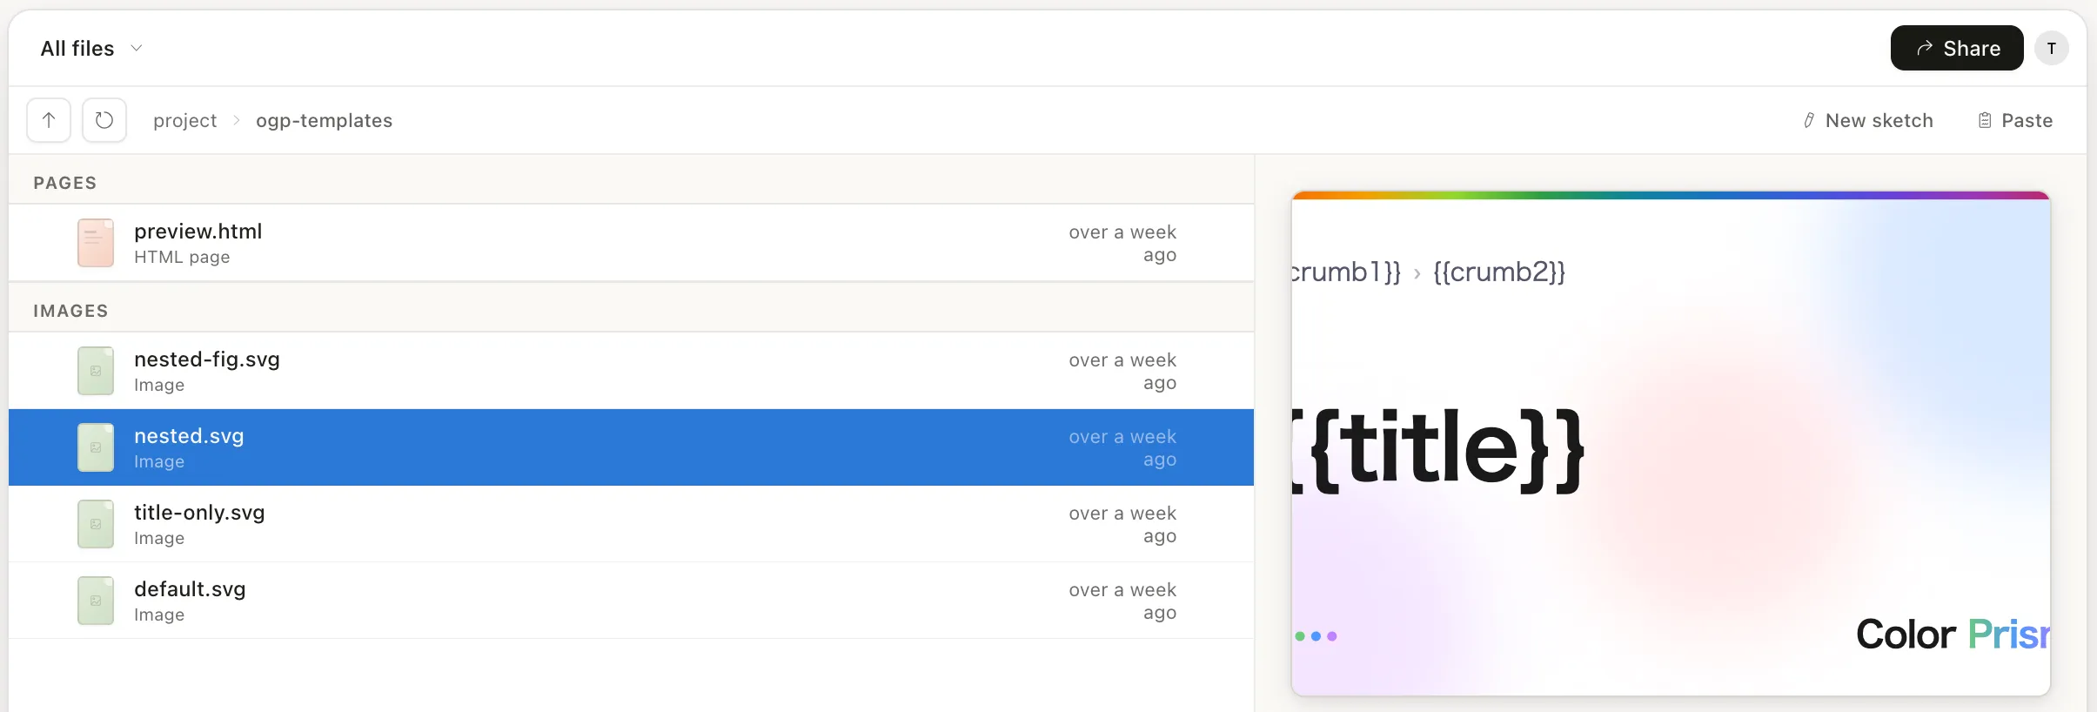Open the preview.html page entry
This screenshot has height=712, width=2097.
click(631, 243)
